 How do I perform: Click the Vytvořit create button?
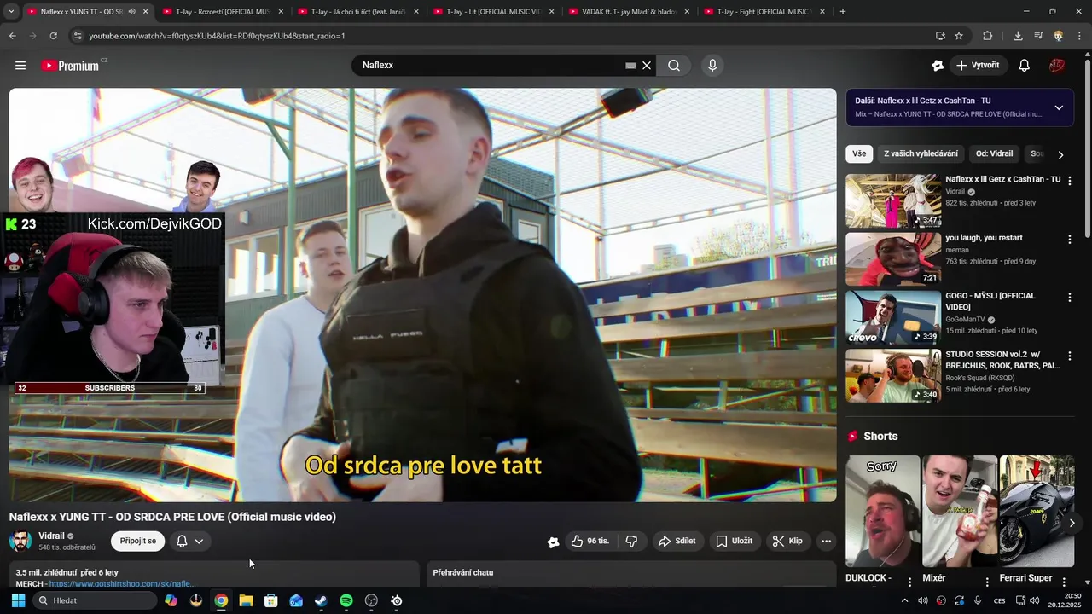[978, 66]
